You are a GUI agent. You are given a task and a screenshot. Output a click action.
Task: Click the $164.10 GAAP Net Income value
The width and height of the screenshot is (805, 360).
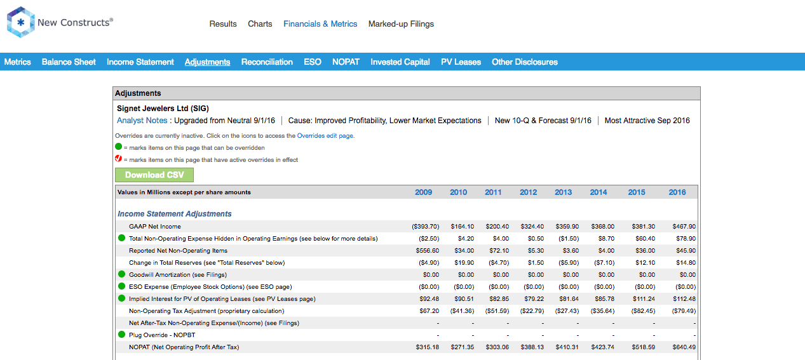coord(463,227)
